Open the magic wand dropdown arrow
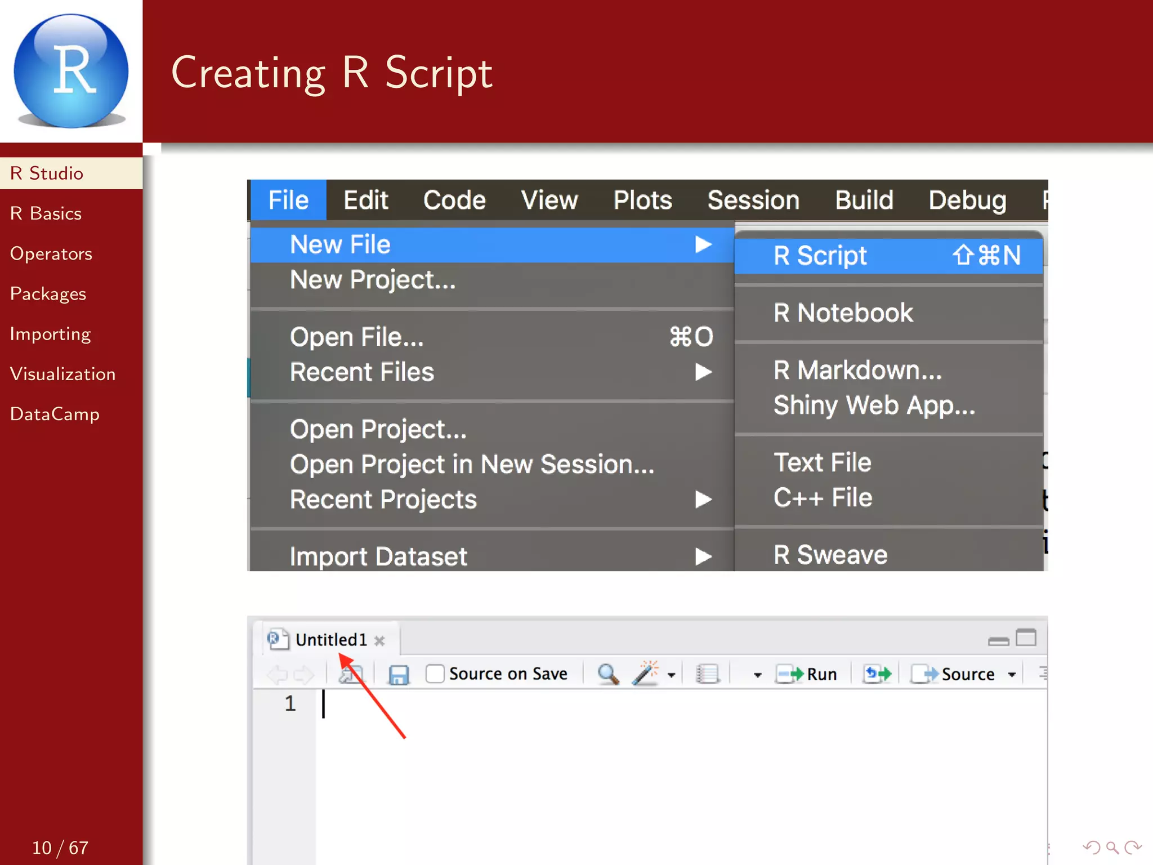Image resolution: width=1153 pixels, height=865 pixels. tap(671, 675)
